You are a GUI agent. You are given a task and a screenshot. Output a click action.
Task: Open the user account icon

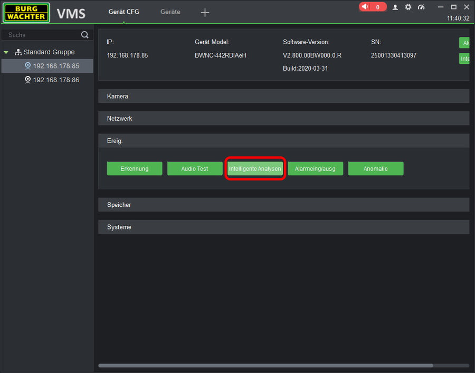point(395,7)
